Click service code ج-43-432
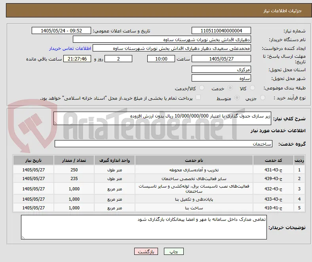312x262 pixels. 274,189
